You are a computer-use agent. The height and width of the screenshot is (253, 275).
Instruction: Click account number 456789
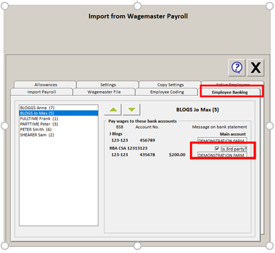147,140
